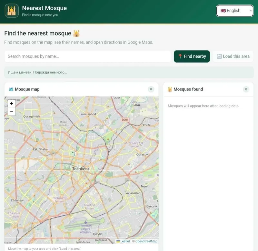Click the mosque emoji beside the page heading

tap(76, 33)
